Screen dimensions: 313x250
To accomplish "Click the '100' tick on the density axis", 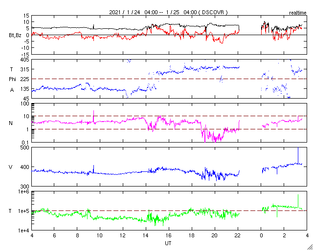I will (25, 104).
